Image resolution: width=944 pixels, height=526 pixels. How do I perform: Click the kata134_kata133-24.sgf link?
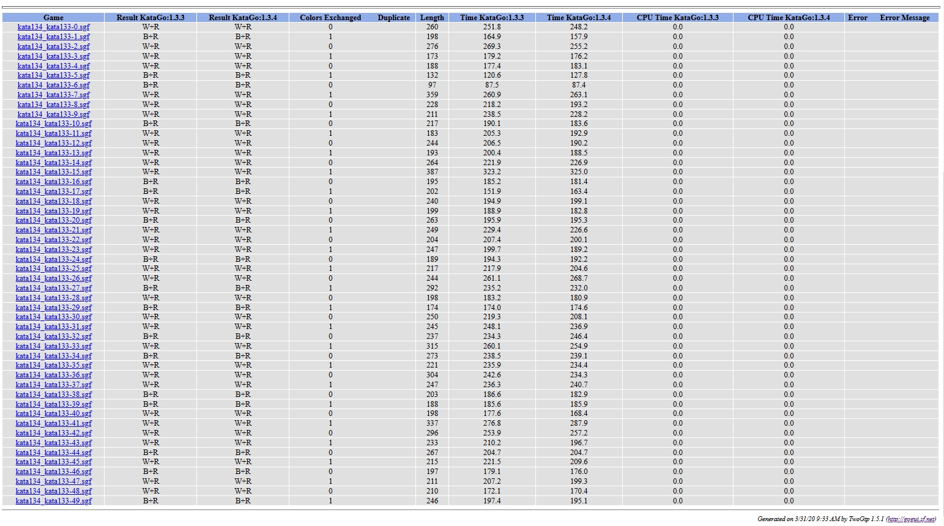[53, 259]
